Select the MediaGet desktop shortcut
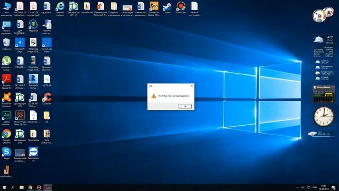The height and width of the screenshot is (191, 339). tap(33, 27)
